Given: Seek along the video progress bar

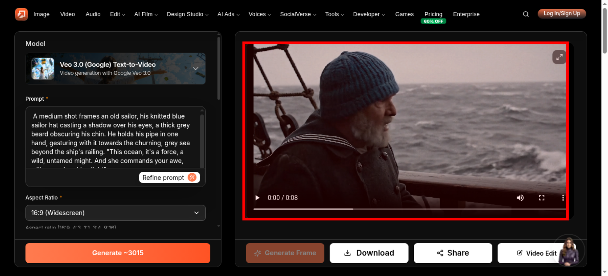Looking at the screenshot, I should pyautogui.click(x=409, y=209).
